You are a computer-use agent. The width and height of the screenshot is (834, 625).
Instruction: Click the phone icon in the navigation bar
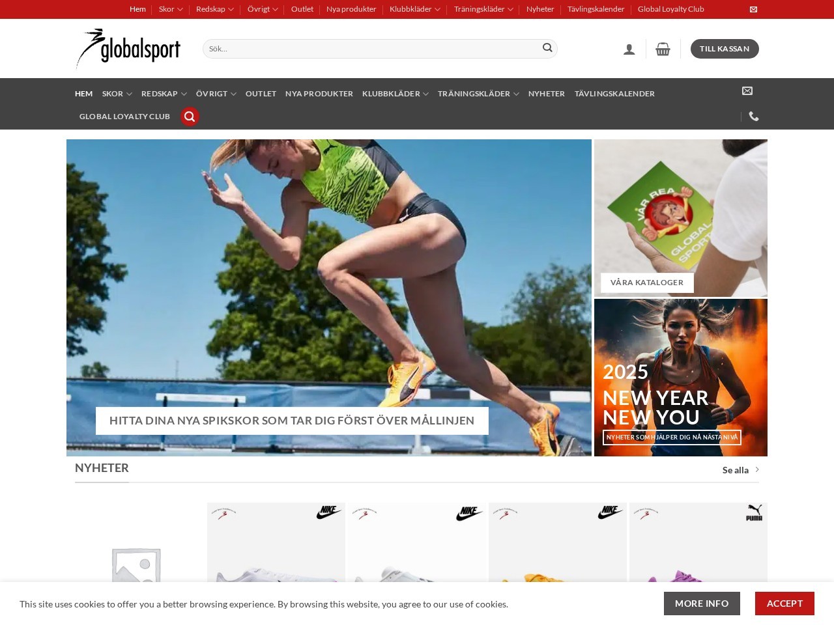pos(754,117)
